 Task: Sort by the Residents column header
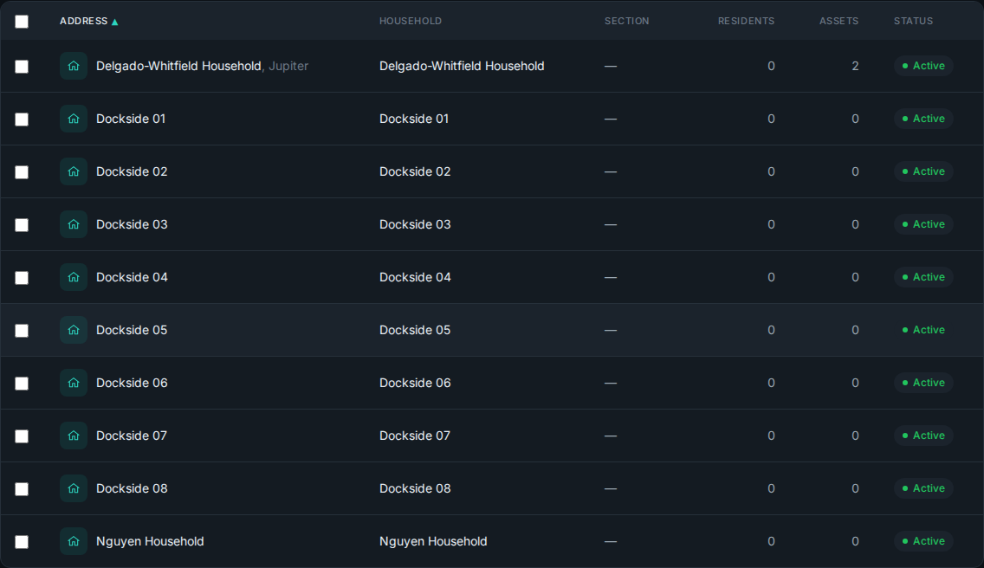tap(746, 21)
